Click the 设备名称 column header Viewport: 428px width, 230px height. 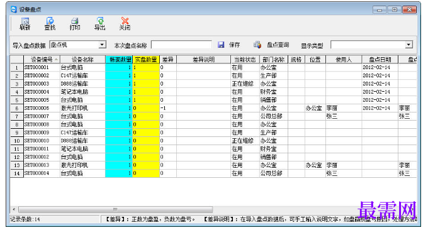point(82,60)
